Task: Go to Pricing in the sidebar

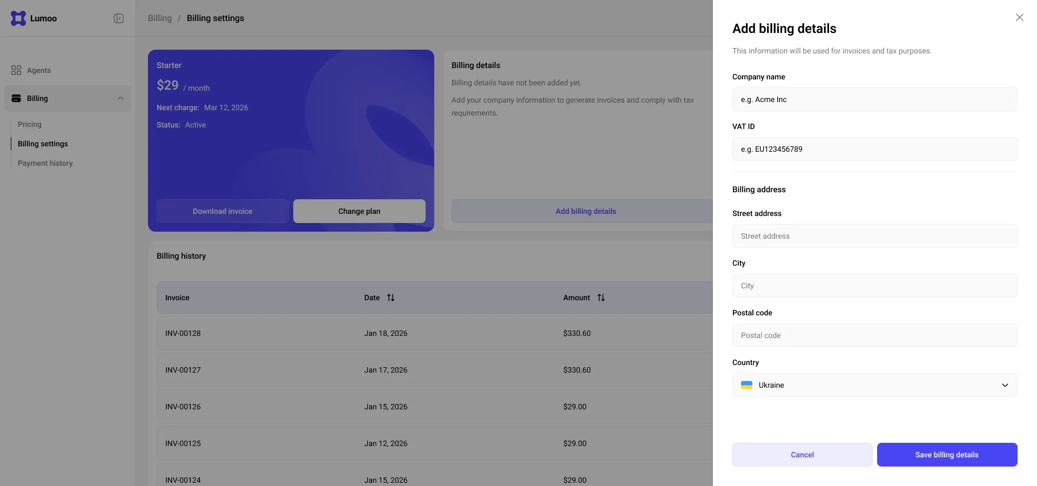Action: 30,124
